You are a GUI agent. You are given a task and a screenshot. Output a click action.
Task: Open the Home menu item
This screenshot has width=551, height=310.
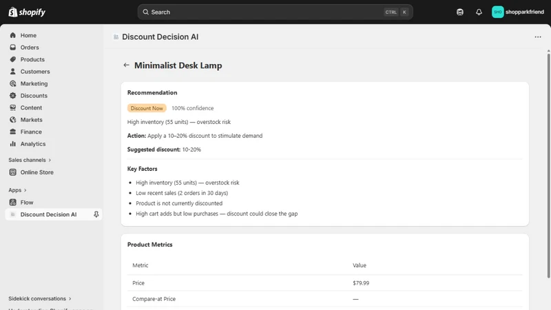pos(28,35)
